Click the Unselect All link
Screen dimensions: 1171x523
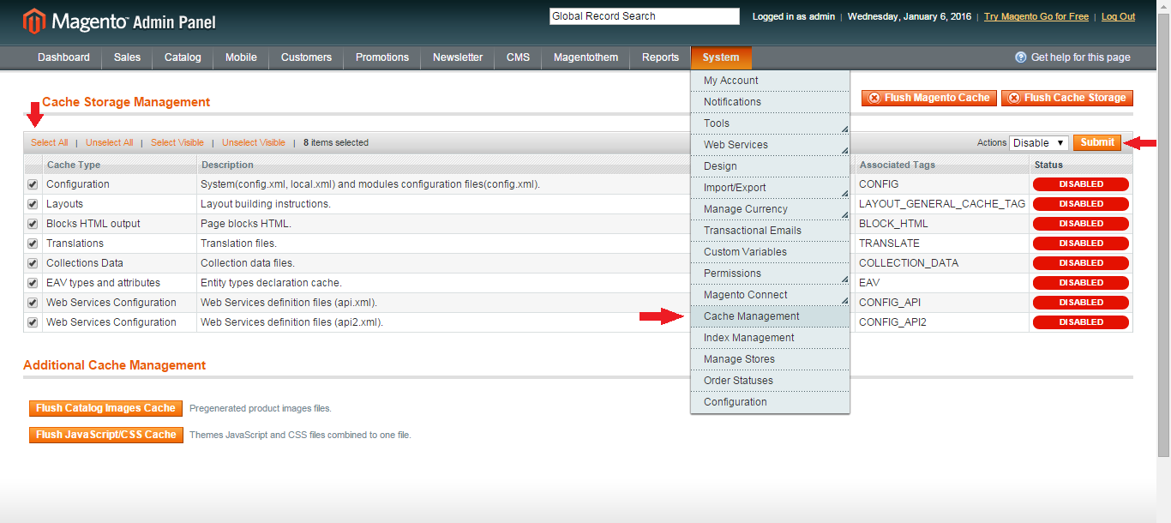pyautogui.click(x=110, y=143)
